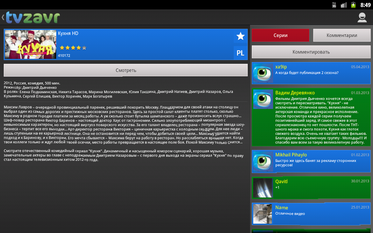Open the Кухня show poster thumbnail
Screen dimensions: 373x233
click(x=30, y=44)
